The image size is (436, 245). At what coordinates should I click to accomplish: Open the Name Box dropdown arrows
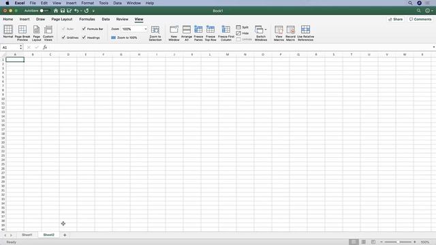pyautogui.click(x=20, y=48)
